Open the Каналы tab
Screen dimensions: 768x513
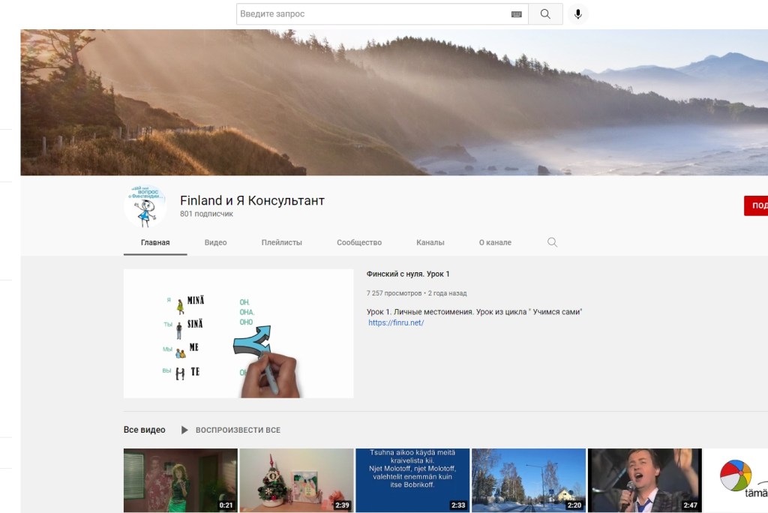(430, 242)
